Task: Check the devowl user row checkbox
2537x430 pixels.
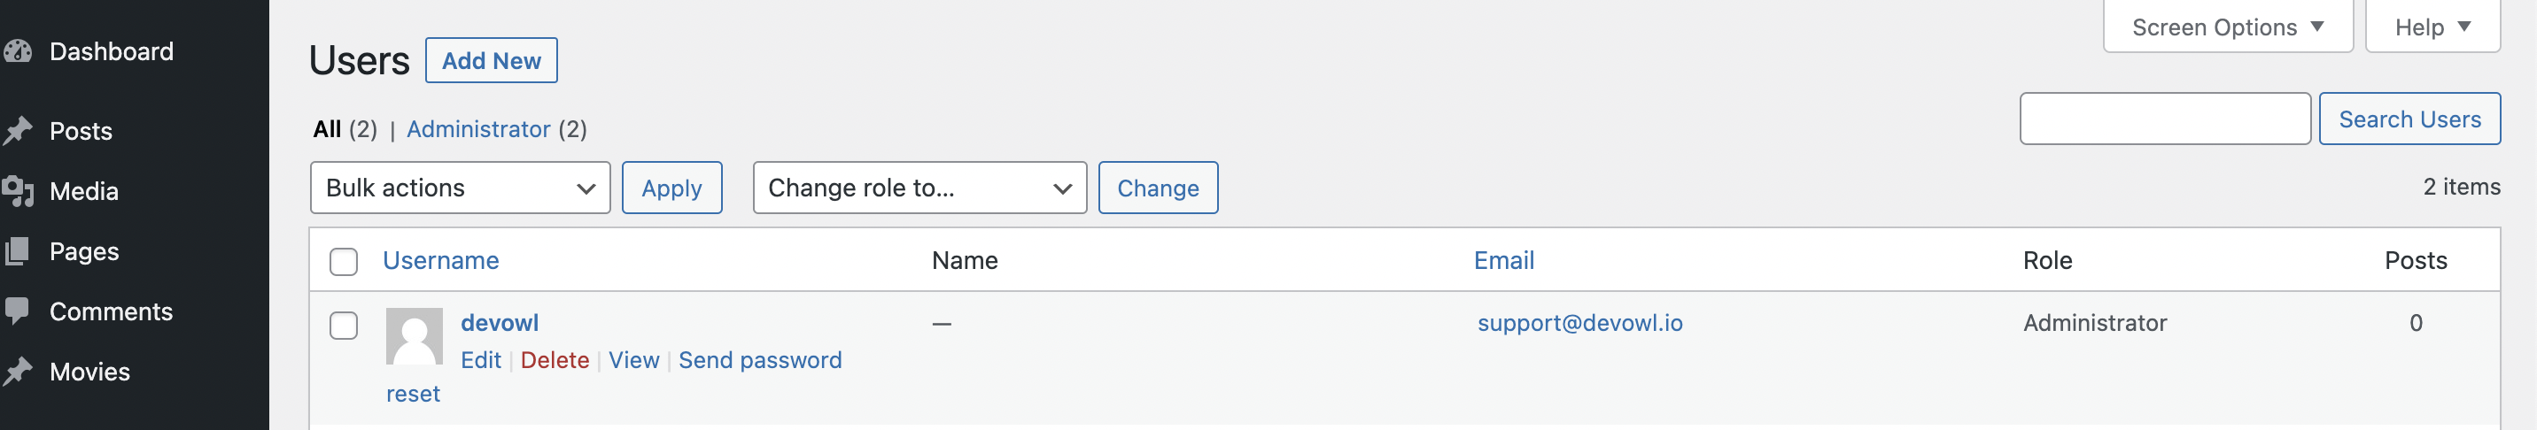Action: pyautogui.click(x=343, y=326)
